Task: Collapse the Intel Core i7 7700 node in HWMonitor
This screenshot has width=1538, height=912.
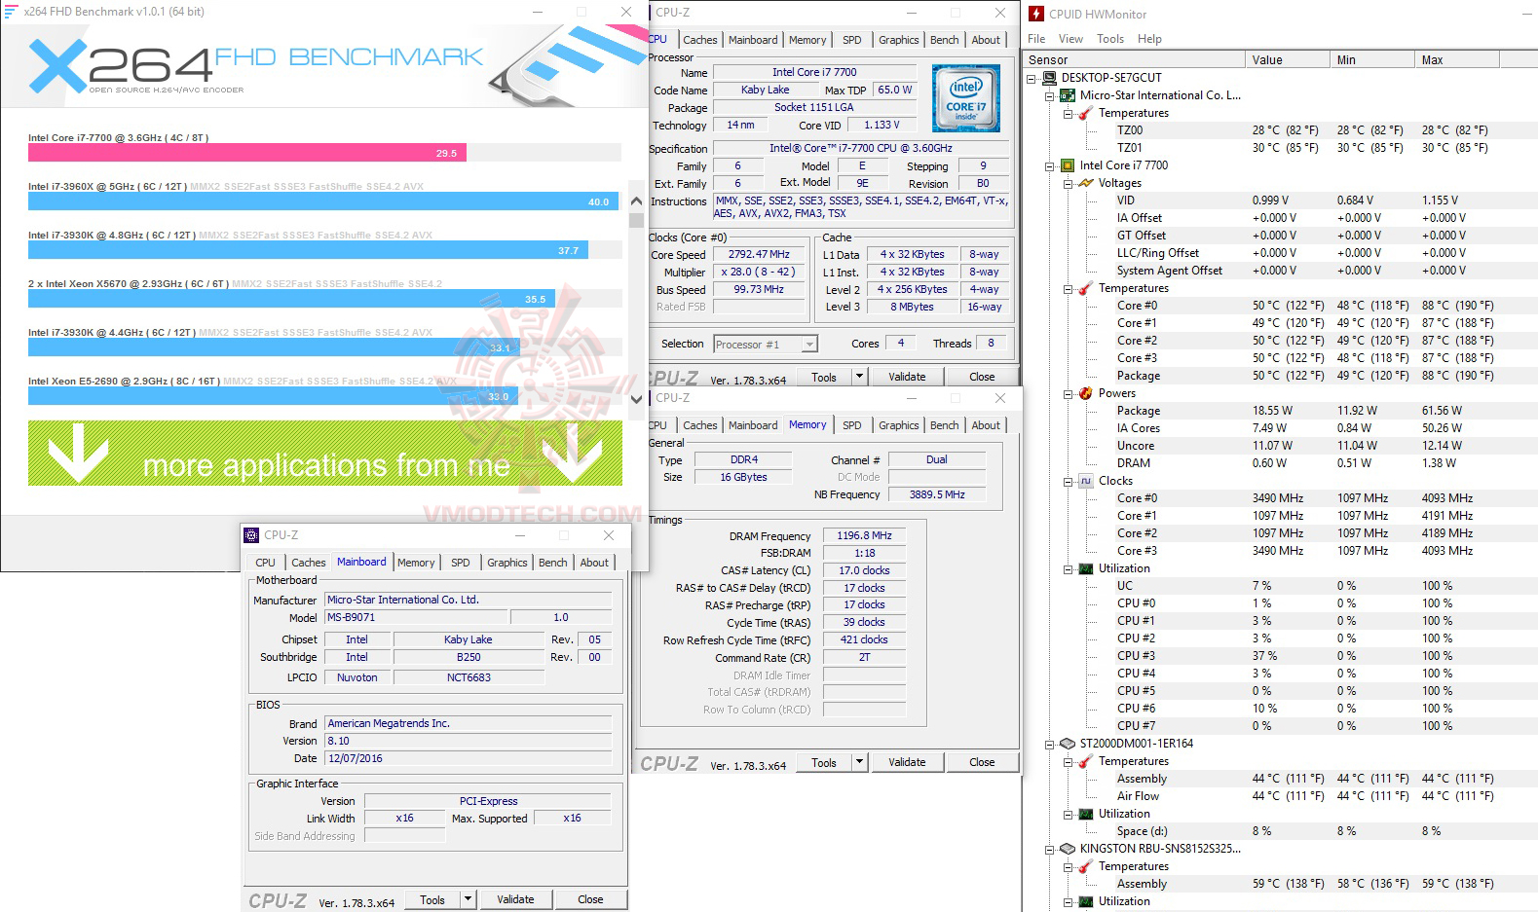Action: [x=1050, y=166]
